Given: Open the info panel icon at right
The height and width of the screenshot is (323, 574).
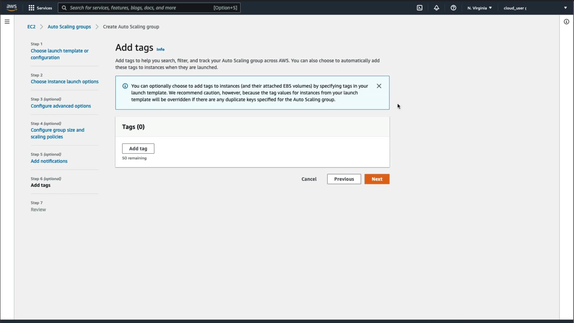Looking at the screenshot, I should (566, 22).
